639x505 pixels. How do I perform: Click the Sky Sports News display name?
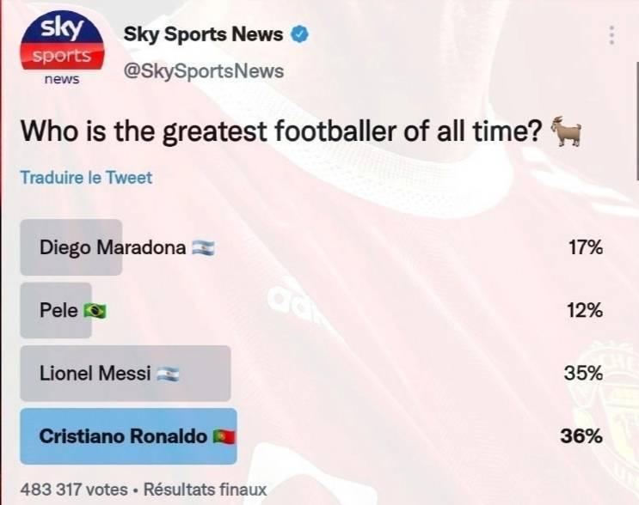pyautogui.click(x=203, y=34)
